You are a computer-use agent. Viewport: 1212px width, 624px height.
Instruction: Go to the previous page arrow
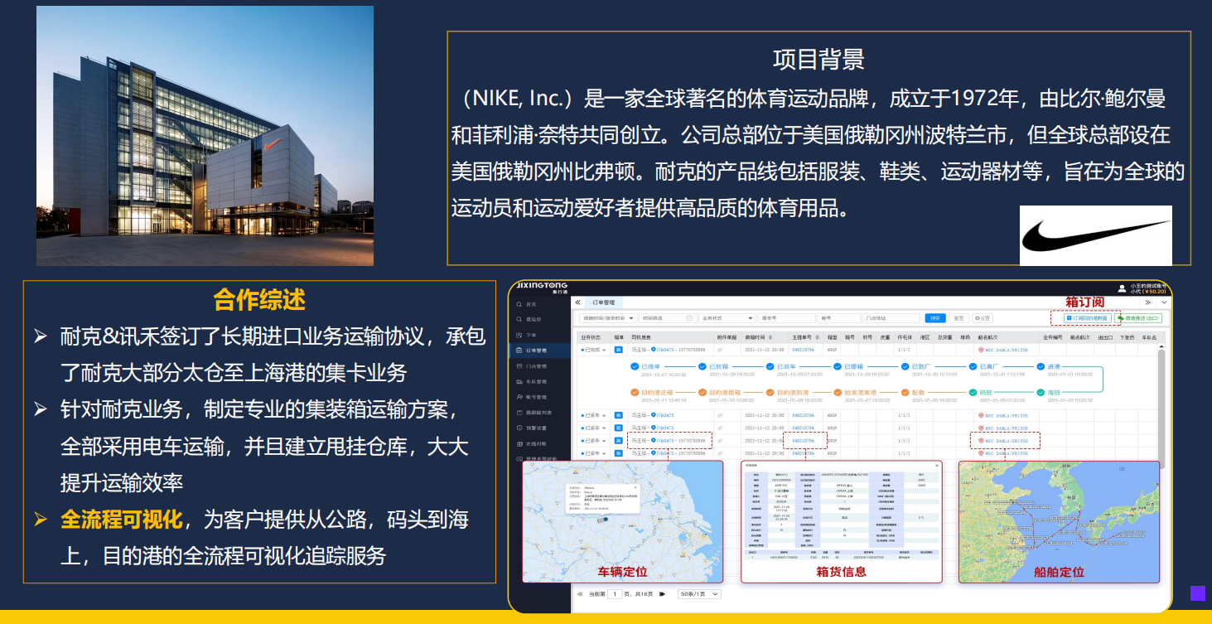[x=580, y=594]
